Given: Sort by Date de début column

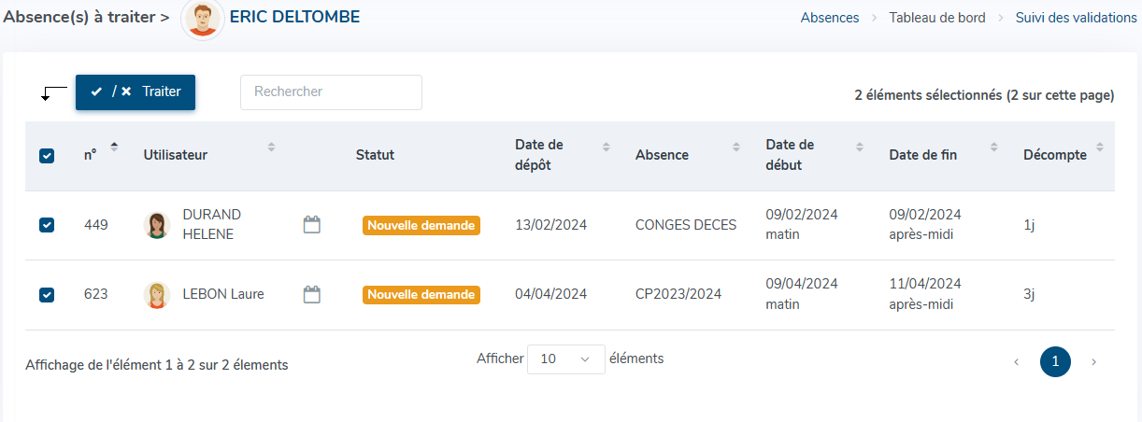Looking at the screenshot, I should click(859, 147).
